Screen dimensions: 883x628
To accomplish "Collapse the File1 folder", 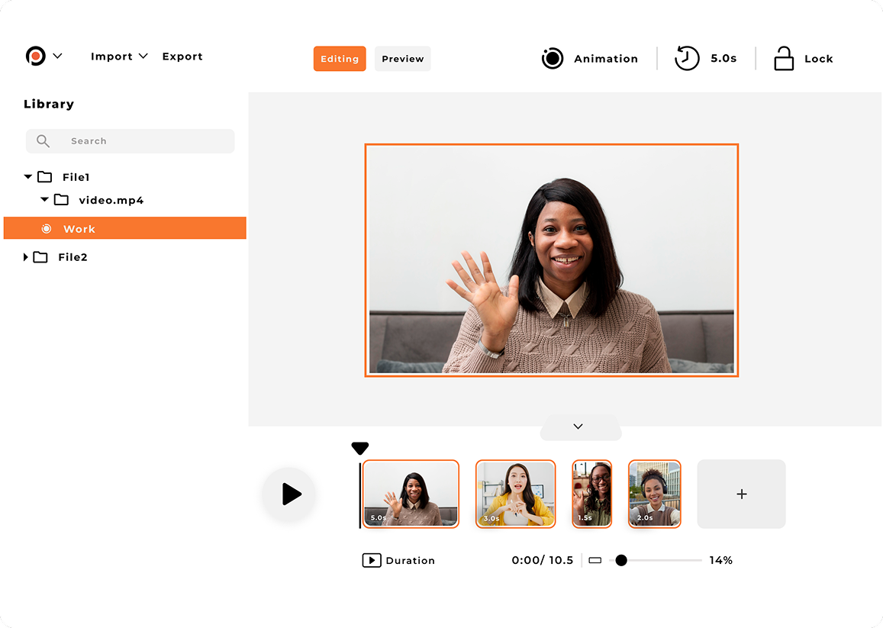I will 27,177.
